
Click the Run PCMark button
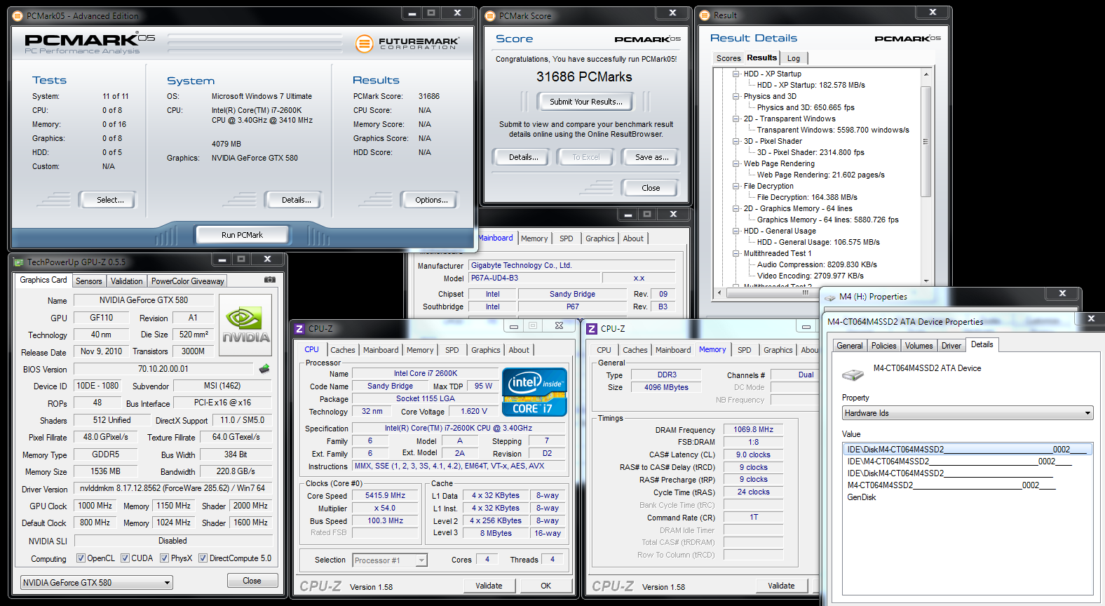pyautogui.click(x=242, y=235)
